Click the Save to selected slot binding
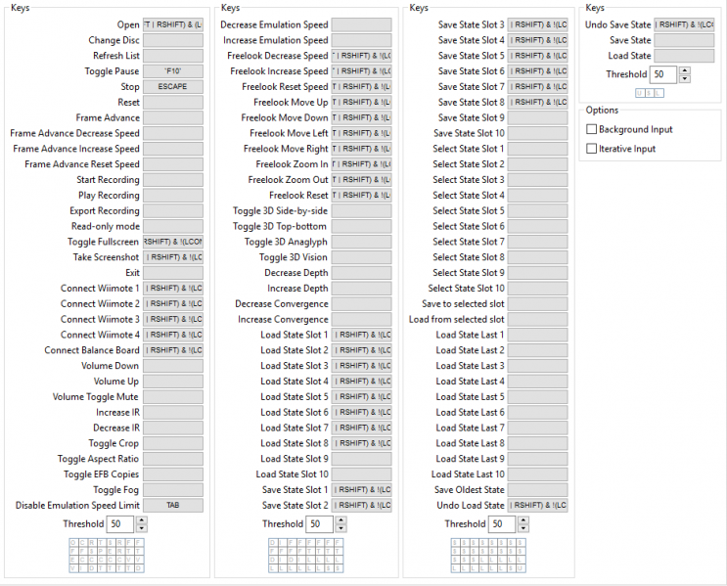 [537, 303]
